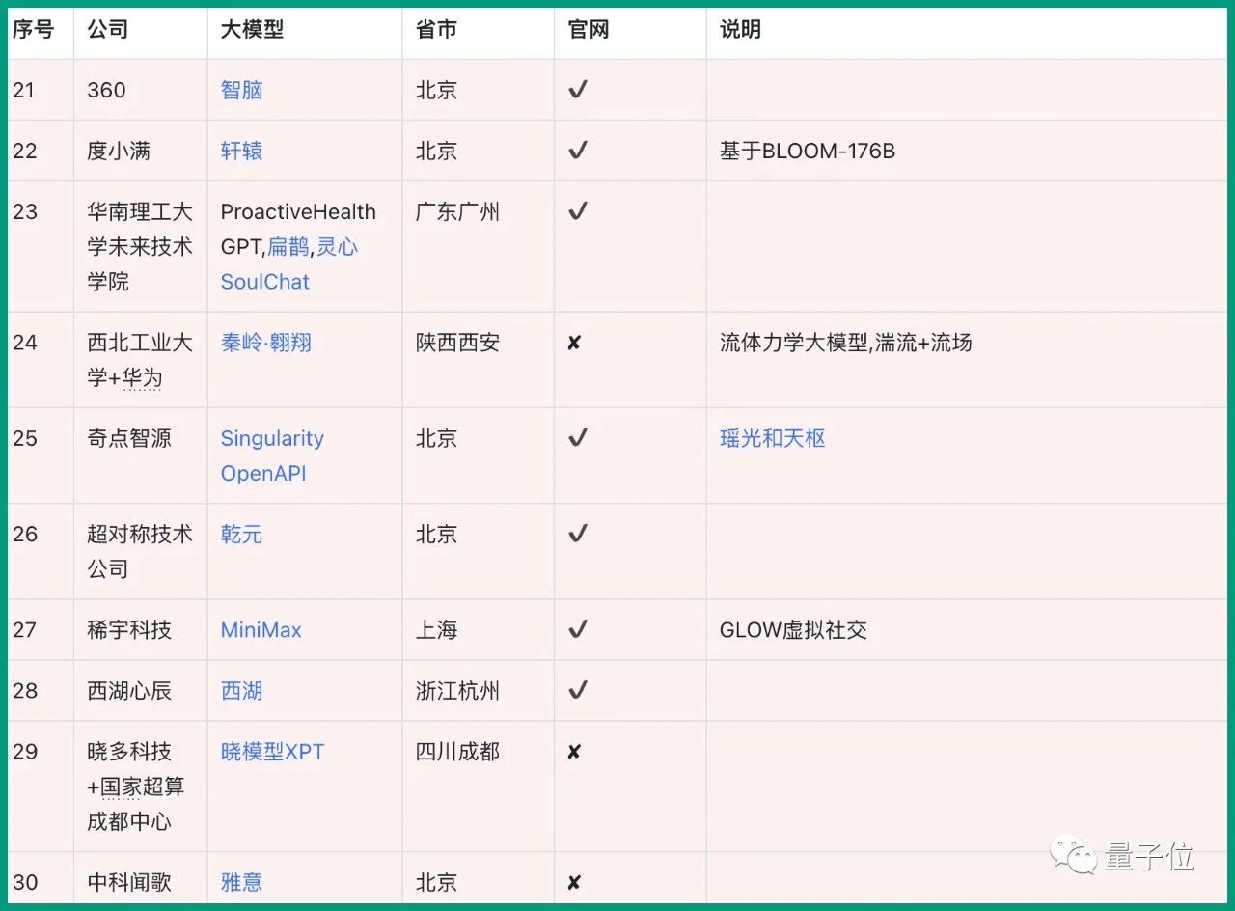Open the 雅意 model link

241,882
